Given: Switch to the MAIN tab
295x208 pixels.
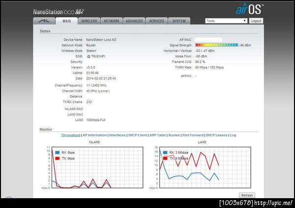Looking at the screenshot, I should click(66, 21).
